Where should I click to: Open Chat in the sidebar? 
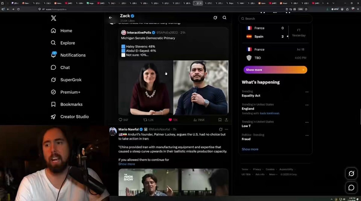[60, 67]
